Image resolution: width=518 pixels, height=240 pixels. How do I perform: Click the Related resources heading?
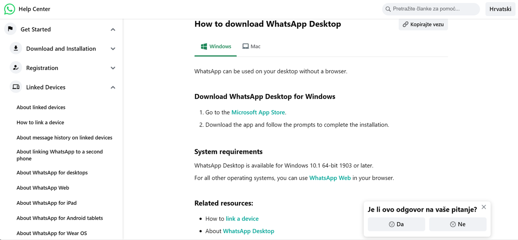223,203
